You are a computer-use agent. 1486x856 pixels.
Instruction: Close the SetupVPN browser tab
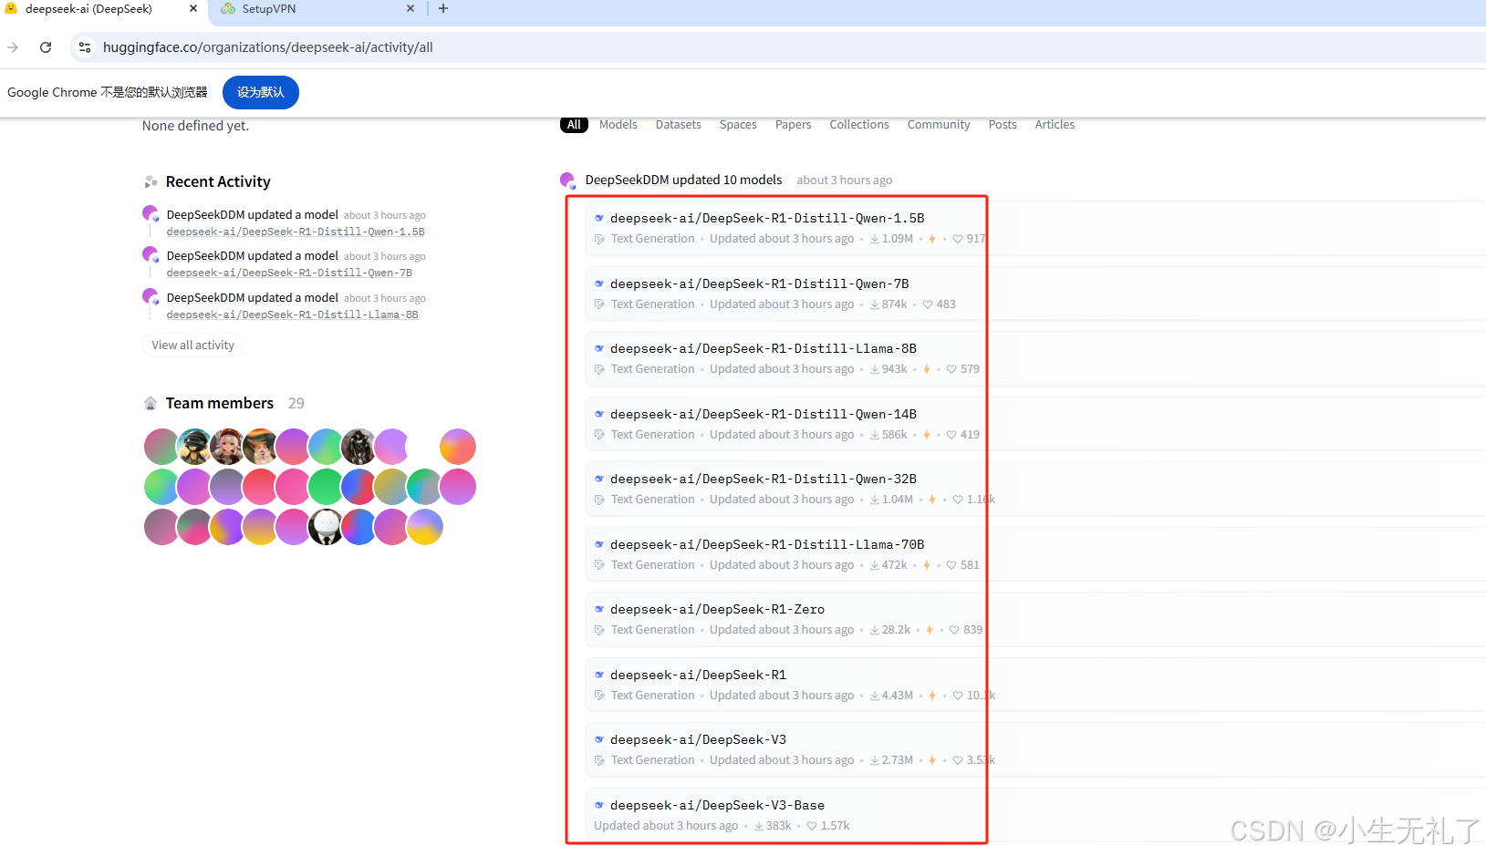tap(410, 8)
